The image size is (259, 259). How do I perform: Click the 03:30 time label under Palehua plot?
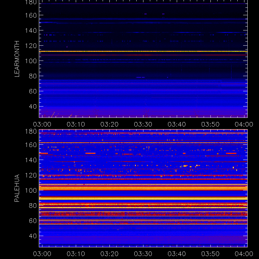coord(143,254)
